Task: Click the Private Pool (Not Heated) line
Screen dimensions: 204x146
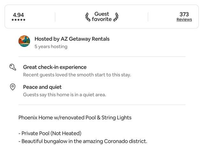Action: (x=50, y=133)
